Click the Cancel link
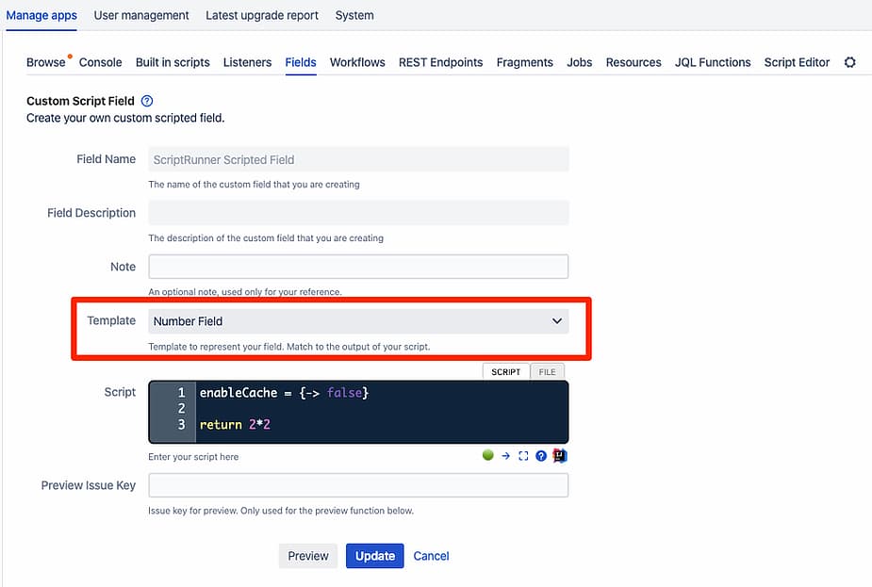 (x=431, y=556)
